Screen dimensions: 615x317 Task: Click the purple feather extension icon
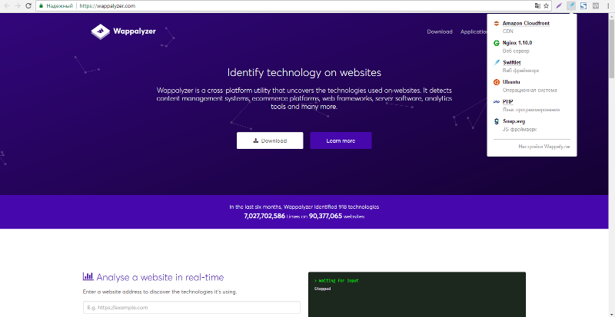click(x=560, y=6)
